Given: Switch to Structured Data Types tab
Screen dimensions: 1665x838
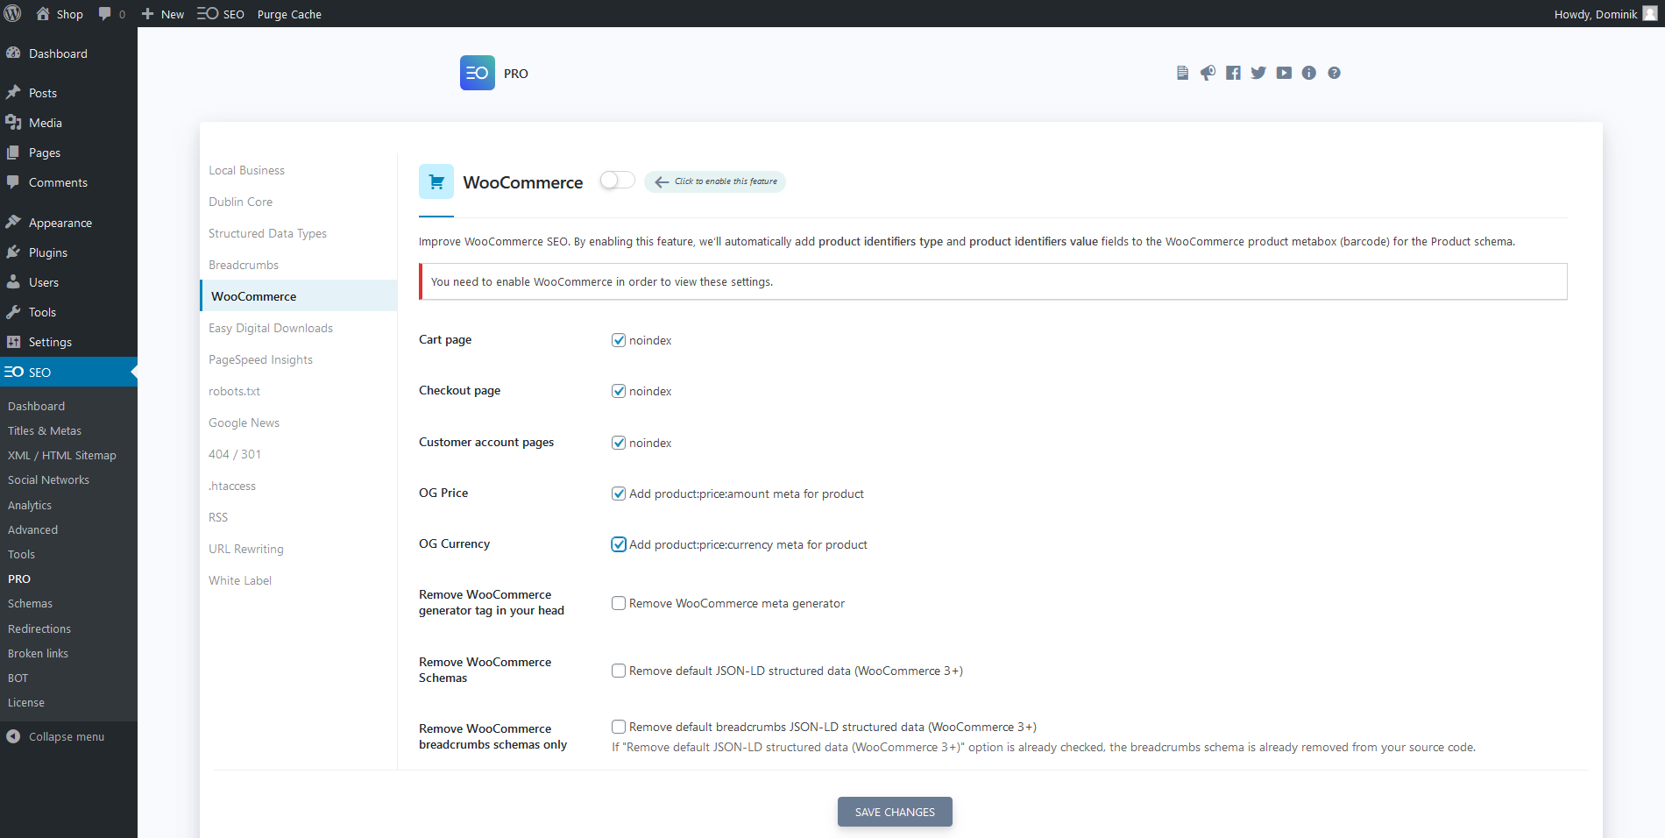Looking at the screenshot, I should (x=298, y=233).
